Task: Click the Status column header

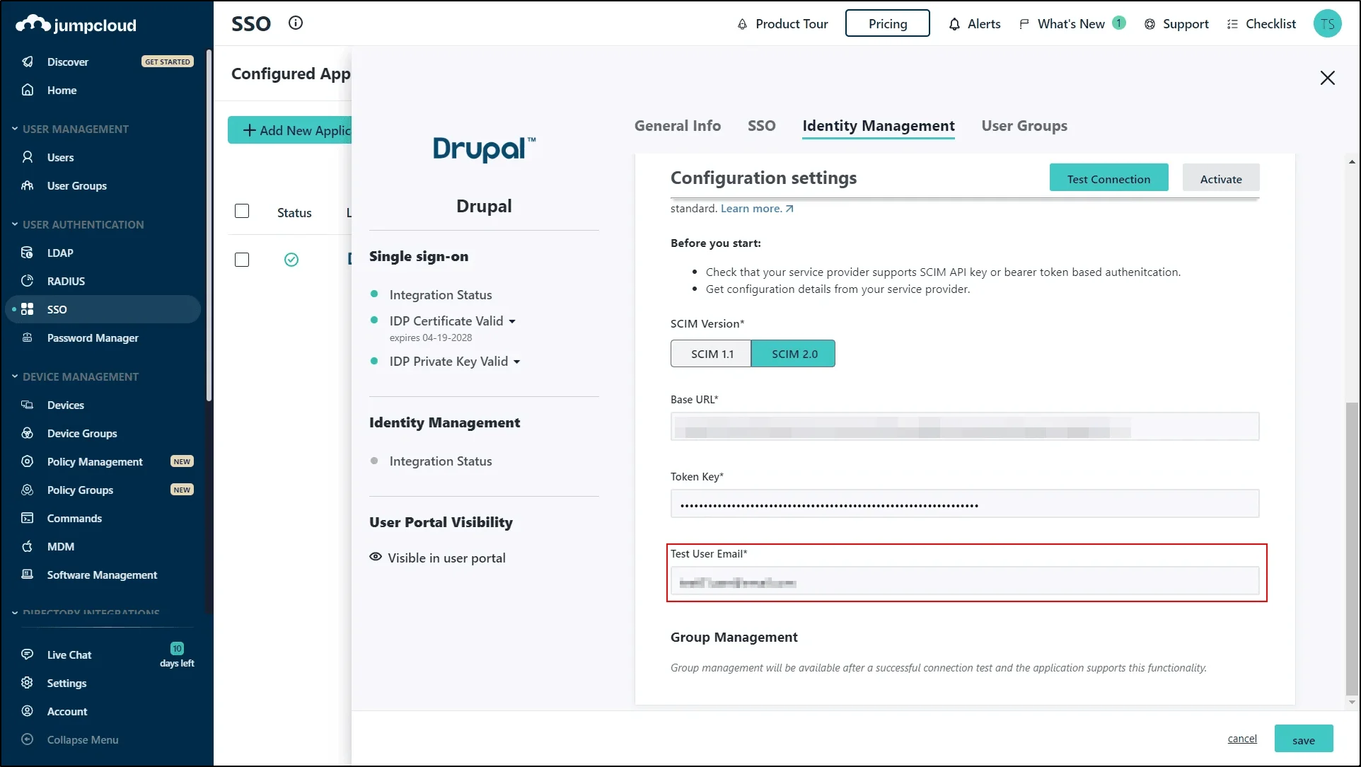Action: click(x=294, y=213)
